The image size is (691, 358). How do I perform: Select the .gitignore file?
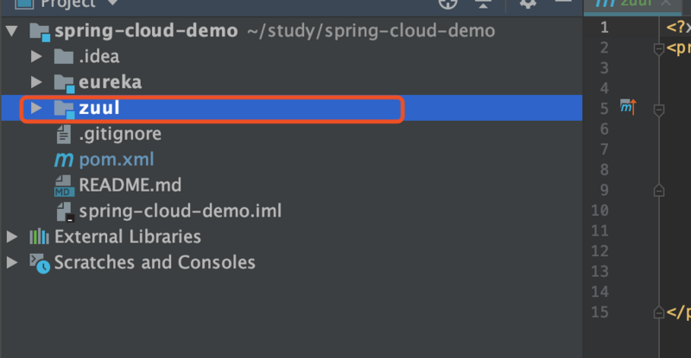[119, 134]
